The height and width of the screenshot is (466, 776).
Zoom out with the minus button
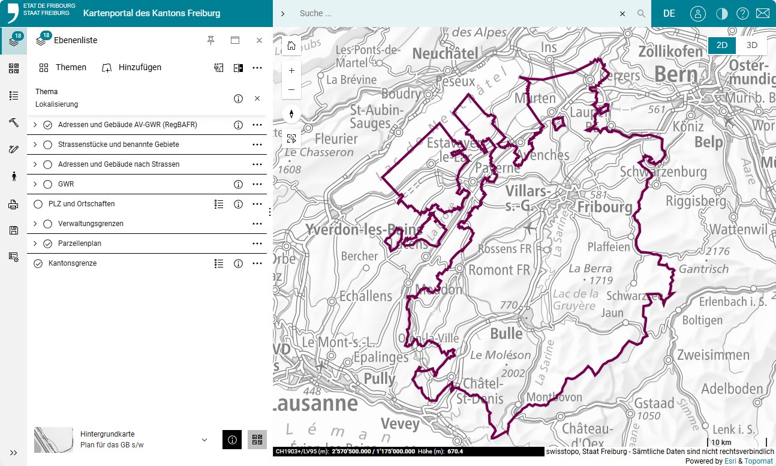tap(291, 89)
